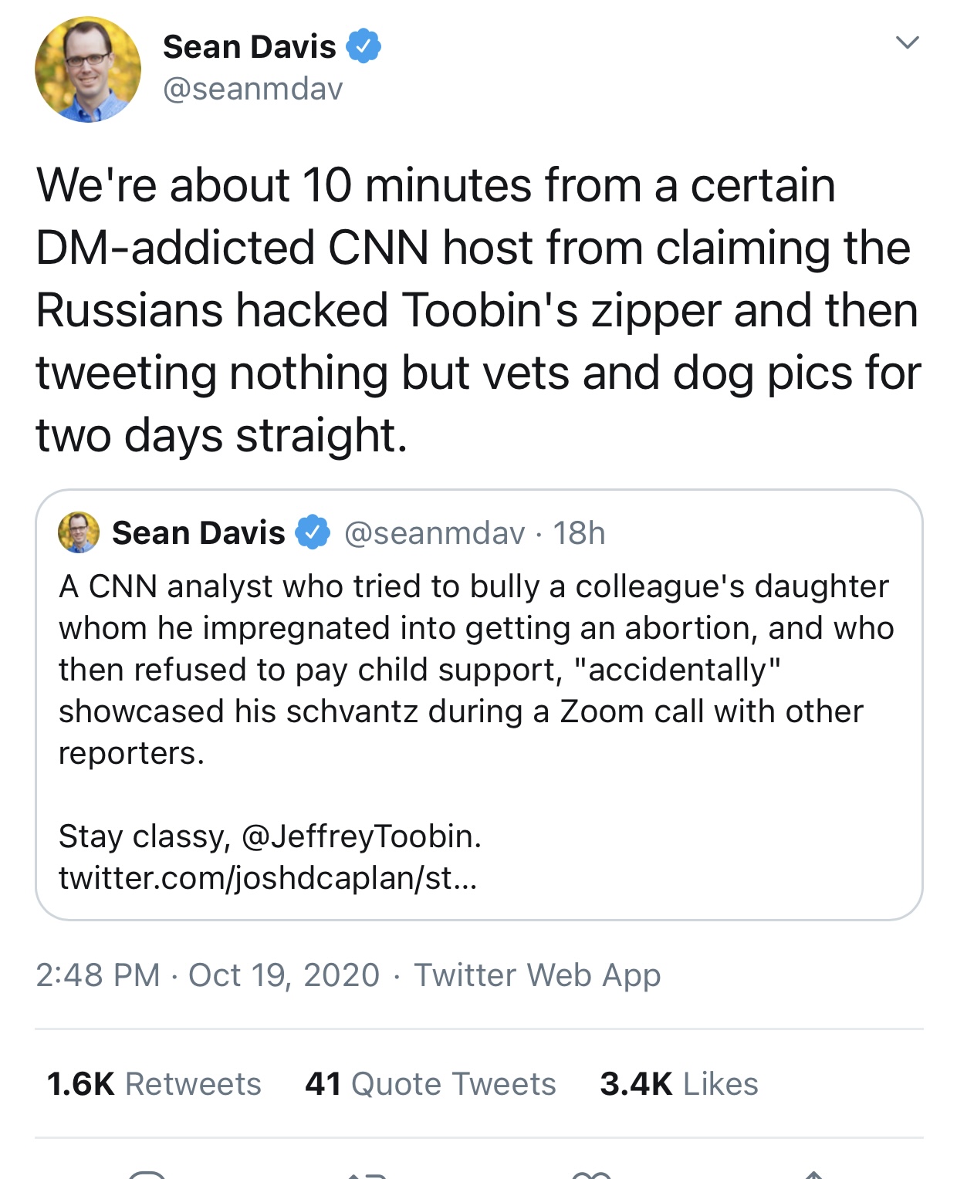Image resolution: width=957 pixels, height=1179 pixels.
Task: Open the Sean Davis name in the tweet header
Action: (249, 47)
